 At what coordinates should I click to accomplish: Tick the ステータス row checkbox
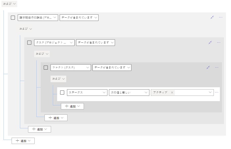tap(62, 93)
